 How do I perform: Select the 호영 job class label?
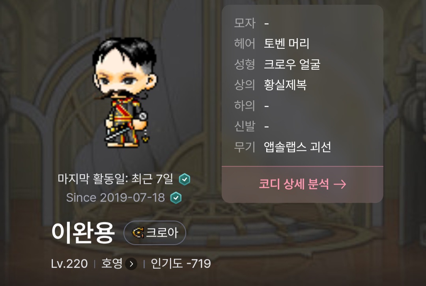coord(112,264)
